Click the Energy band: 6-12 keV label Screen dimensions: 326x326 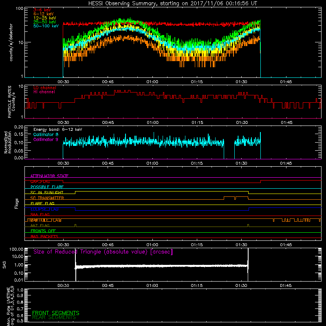57,130
